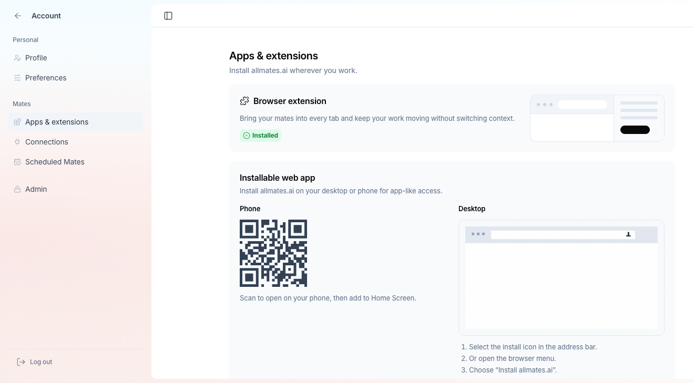The width and height of the screenshot is (694, 383).
Task: Go to the Connections page
Action: pos(76,142)
